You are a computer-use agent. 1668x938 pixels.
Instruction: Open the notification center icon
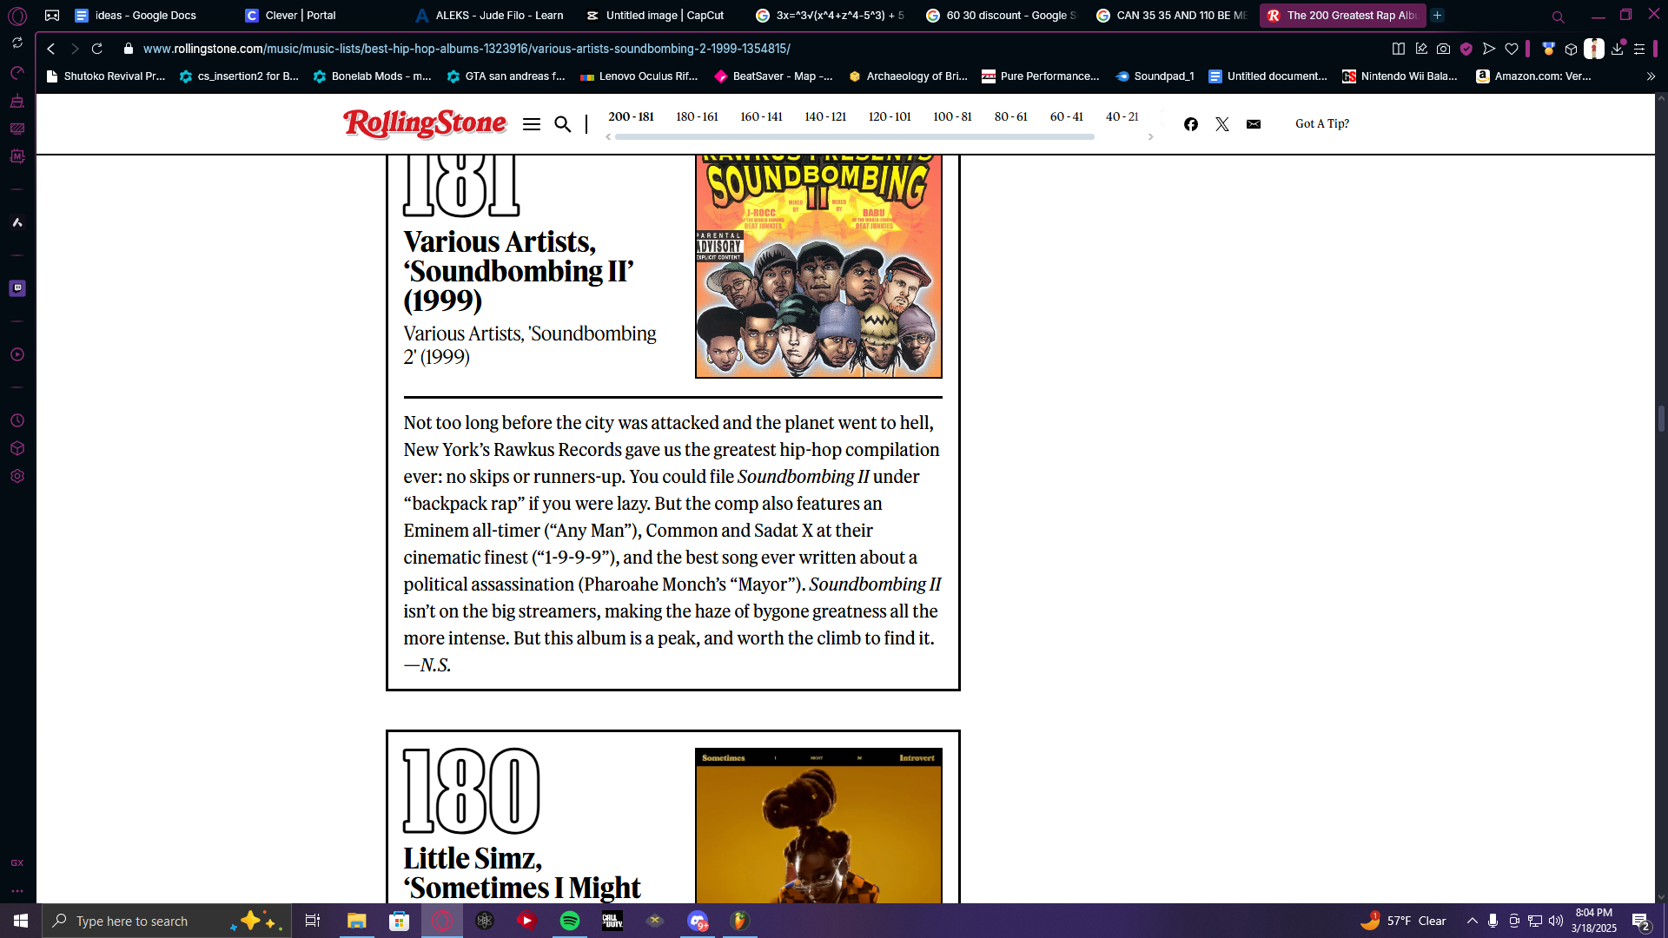(1641, 921)
